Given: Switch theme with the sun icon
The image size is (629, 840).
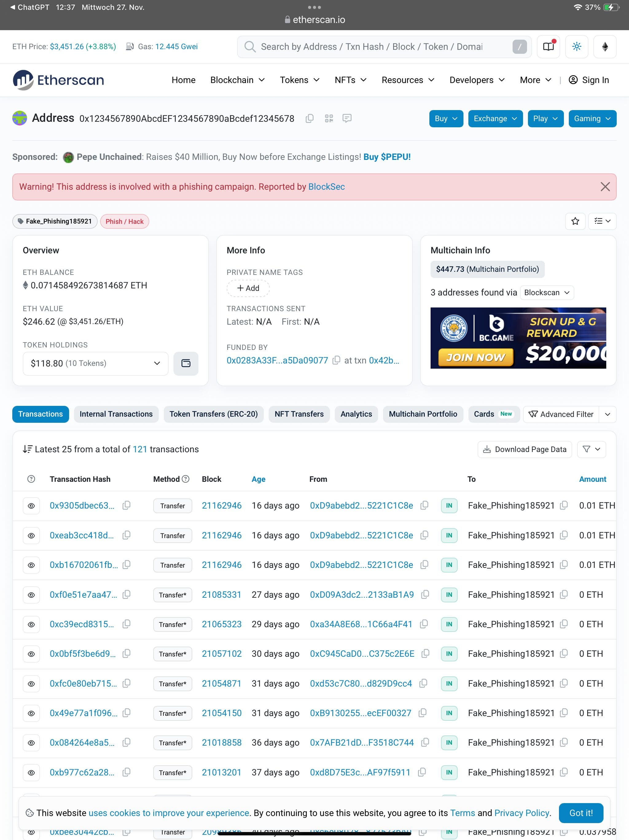Looking at the screenshot, I should (x=576, y=47).
